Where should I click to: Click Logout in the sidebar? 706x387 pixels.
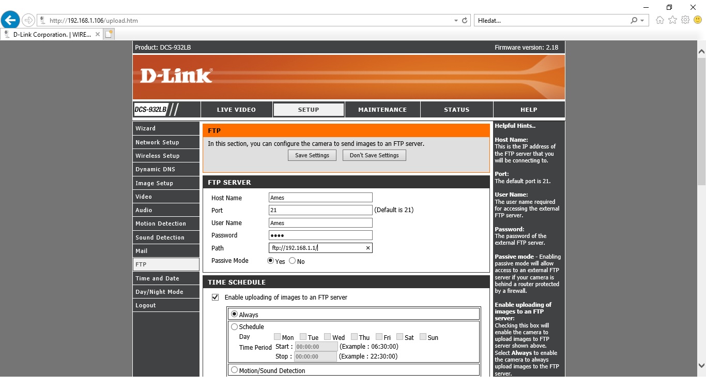tap(166, 305)
